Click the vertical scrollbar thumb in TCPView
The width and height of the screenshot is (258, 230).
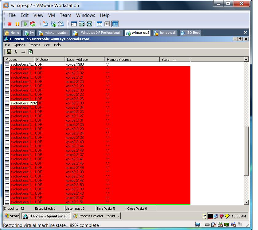click(x=246, y=151)
